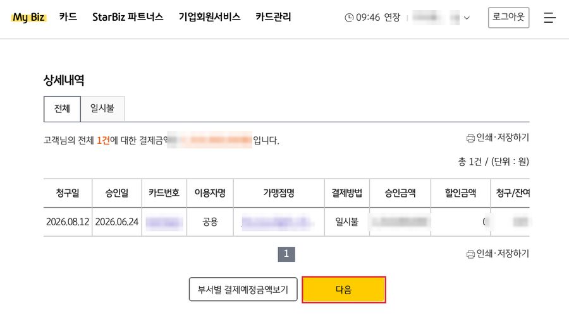The image size is (569, 320).
Task: Open the 기업회원서비스 menu
Action: [209, 17]
